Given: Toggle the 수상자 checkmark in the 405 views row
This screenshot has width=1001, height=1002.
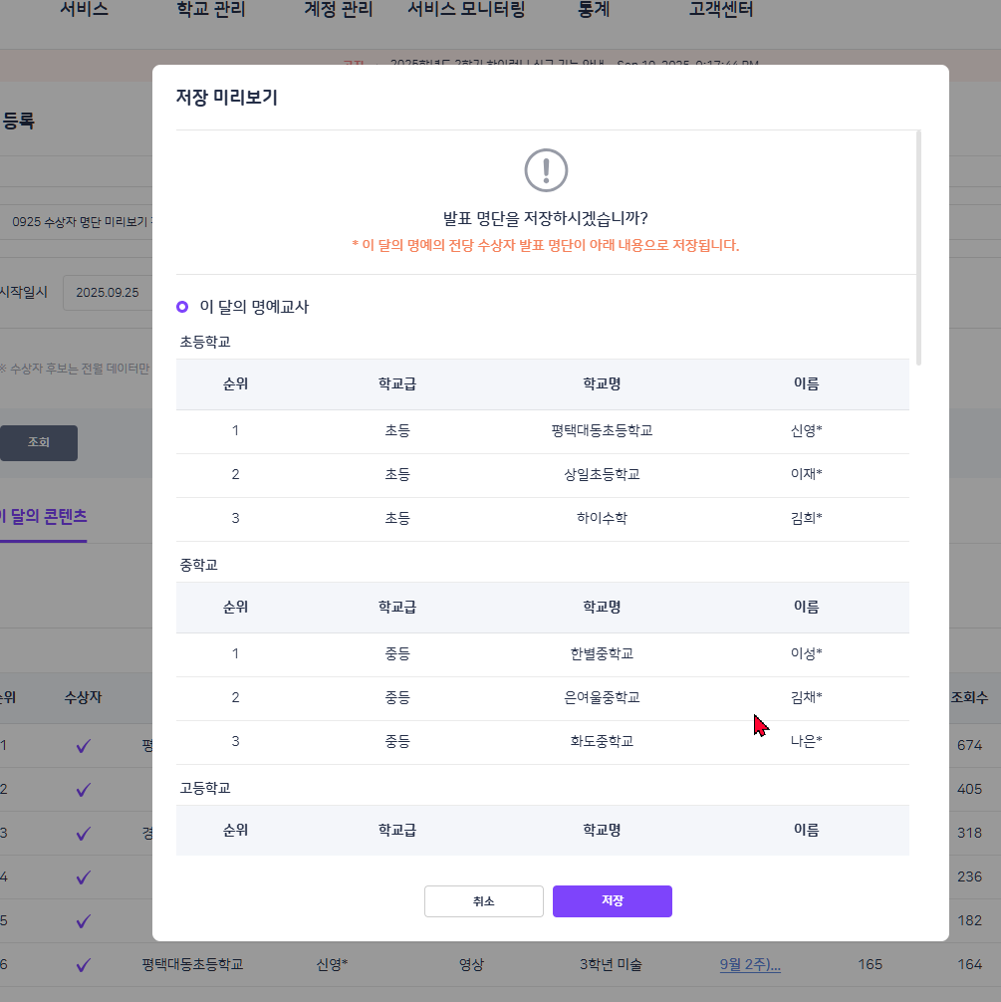Looking at the screenshot, I should coord(84,789).
